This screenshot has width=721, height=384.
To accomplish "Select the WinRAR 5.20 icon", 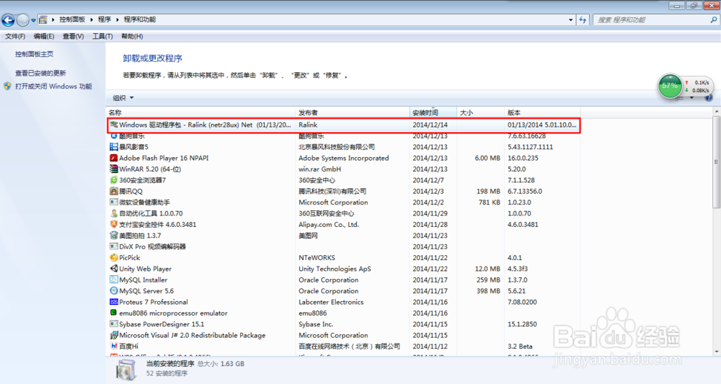I will tap(114, 169).
